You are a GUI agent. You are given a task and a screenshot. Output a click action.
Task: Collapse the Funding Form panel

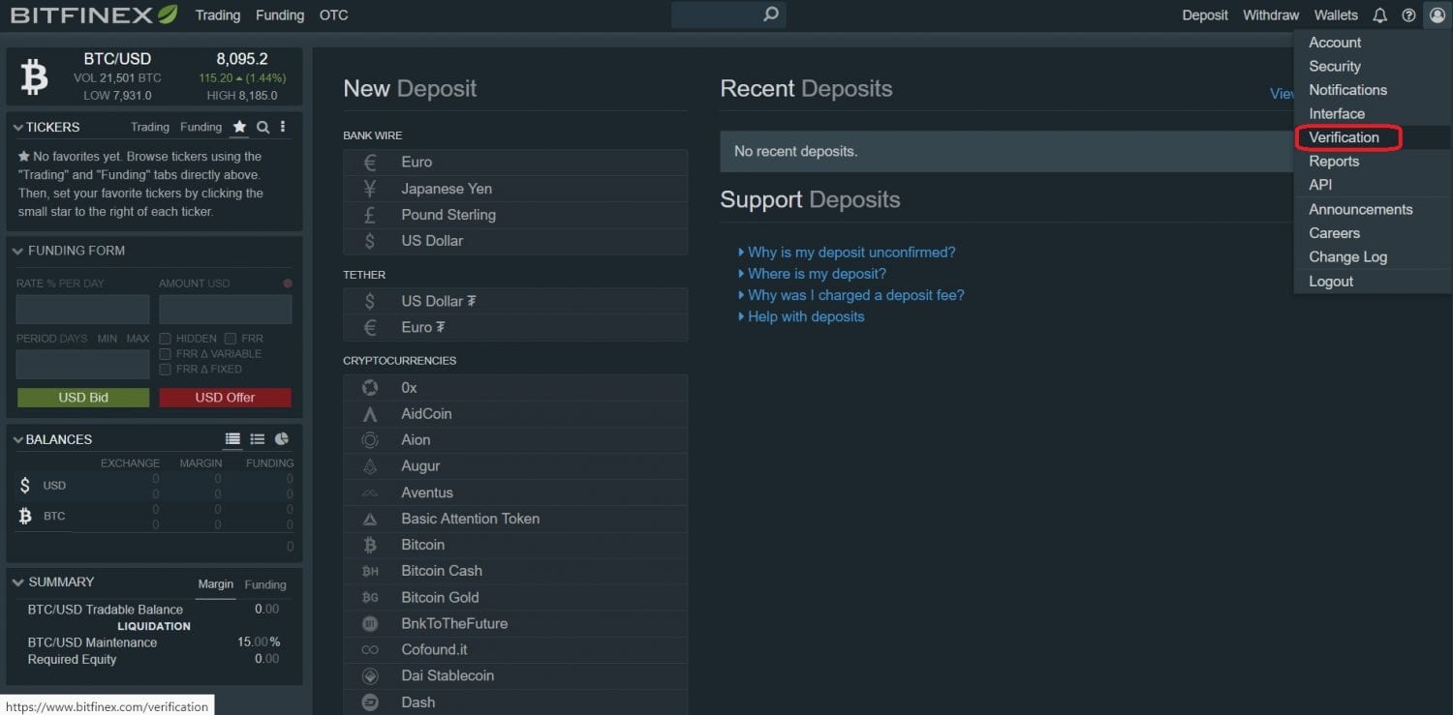[18, 251]
